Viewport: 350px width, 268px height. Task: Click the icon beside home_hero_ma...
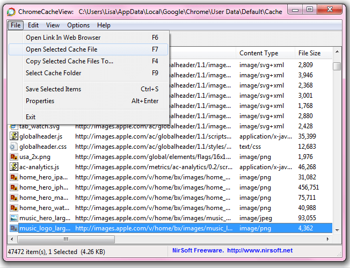(x=13, y=198)
